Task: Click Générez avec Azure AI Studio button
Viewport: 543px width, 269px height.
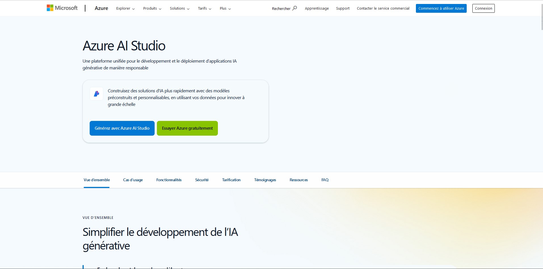Action: 122,128
